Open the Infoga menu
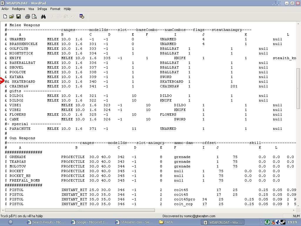The image size is (301, 226). pos(42,9)
